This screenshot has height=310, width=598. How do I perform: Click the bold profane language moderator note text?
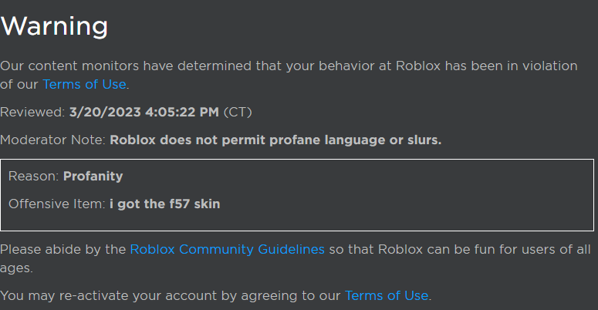(x=275, y=140)
